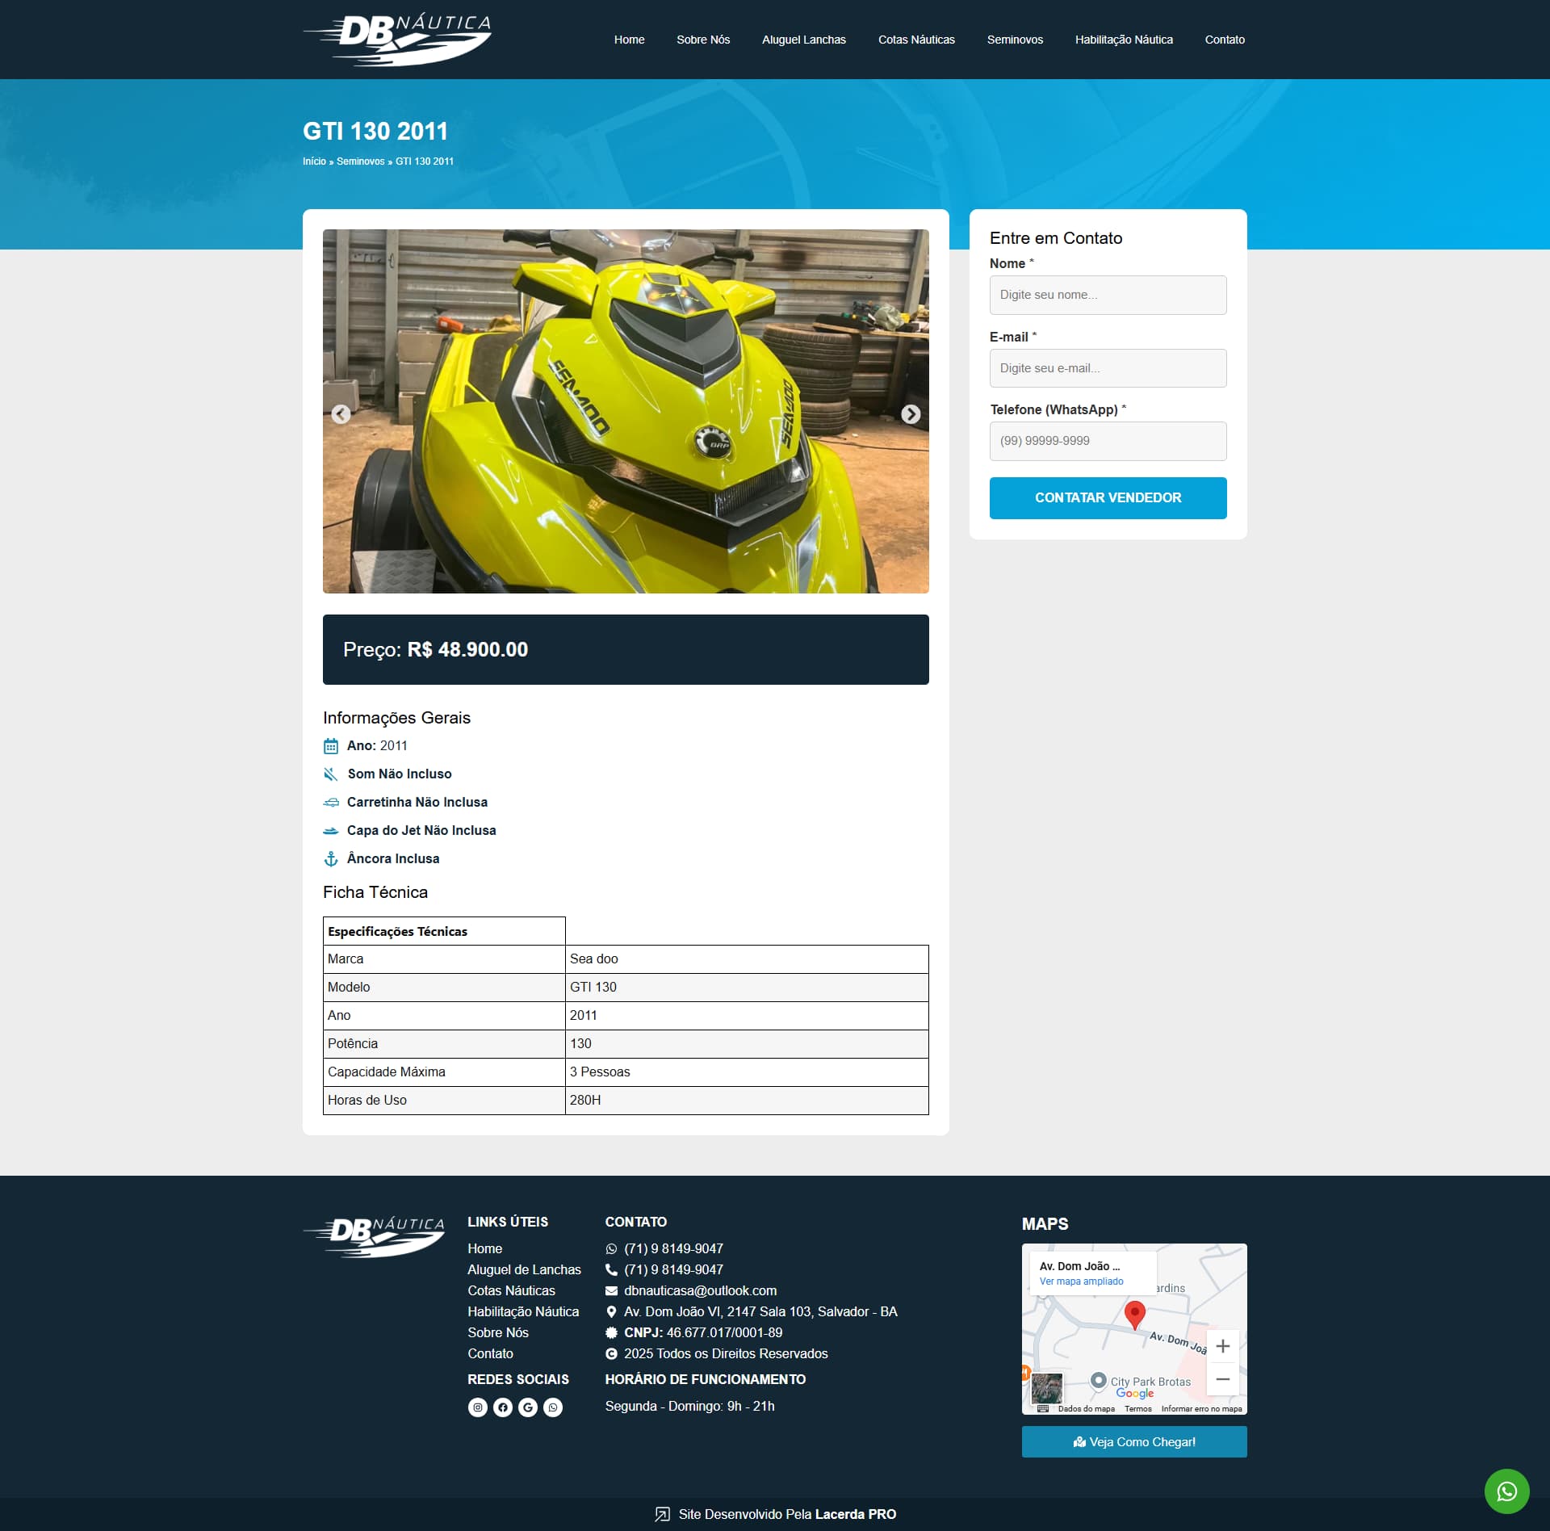This screenshot has width=1550, height=1531.
Task: Click the DB Náutica logo in header
Action: coord(397,39)
